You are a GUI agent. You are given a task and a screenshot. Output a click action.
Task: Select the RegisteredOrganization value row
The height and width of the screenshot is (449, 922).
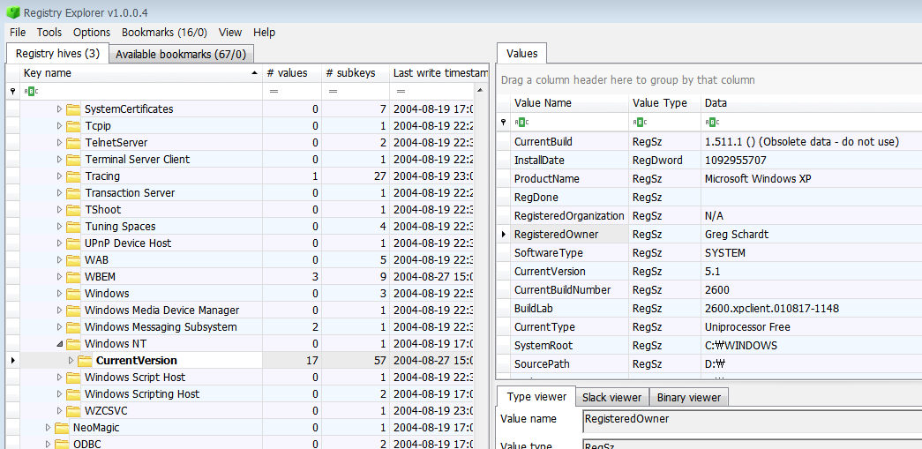coord(708,216)
